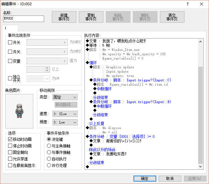
Task: Open the 频度 dropdown showing 3: Low
Action: click(x=65, y=122)
